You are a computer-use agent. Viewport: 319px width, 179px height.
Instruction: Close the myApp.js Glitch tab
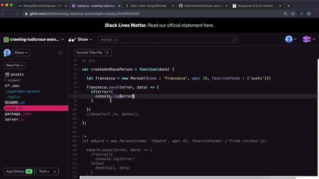120,6
